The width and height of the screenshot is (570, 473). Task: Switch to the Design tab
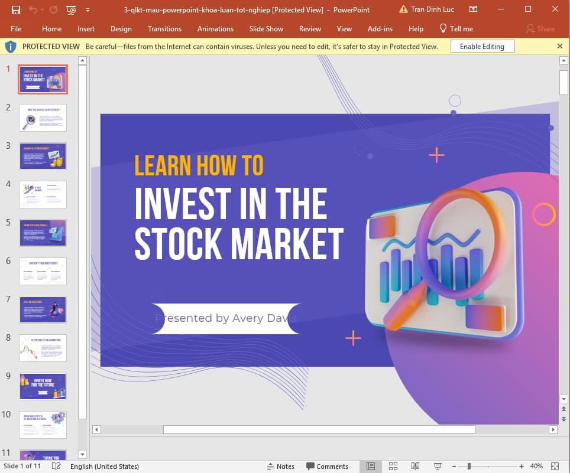[121, 28]
